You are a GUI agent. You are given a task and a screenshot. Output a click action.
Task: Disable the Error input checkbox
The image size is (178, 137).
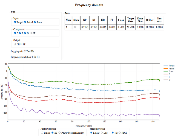(x=35, y=22)
